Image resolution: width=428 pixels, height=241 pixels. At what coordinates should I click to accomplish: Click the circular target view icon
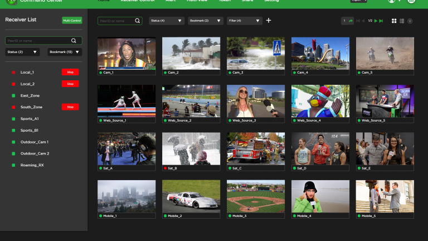(x=410, y=21)
